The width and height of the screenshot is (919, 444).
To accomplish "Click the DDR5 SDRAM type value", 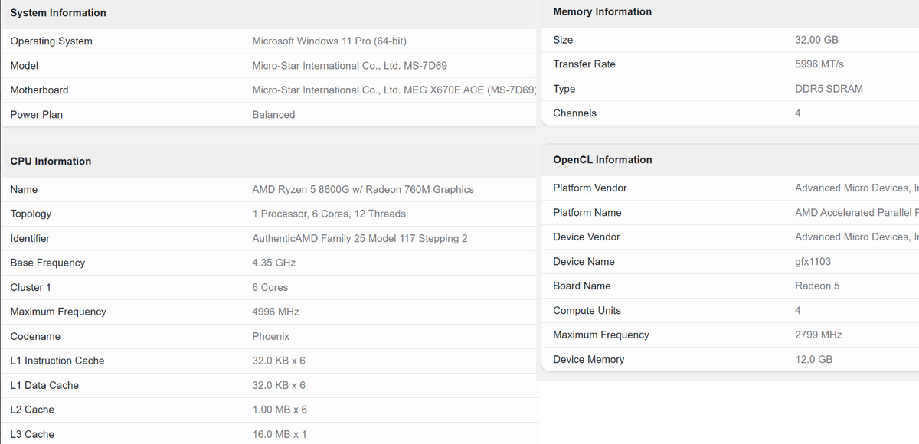I will 829,89.
